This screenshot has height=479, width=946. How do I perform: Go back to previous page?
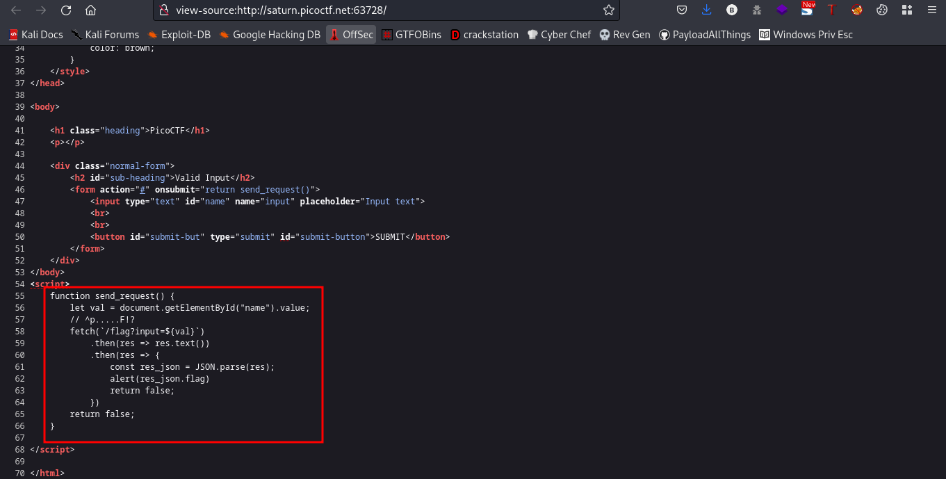click(x=15, y=10)
